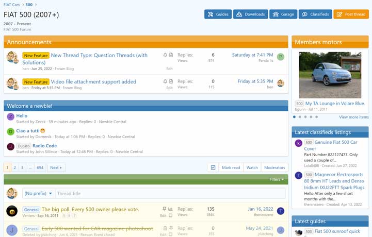Edit the Question Threads announcement
The height and width of the screenshot is (237, 372).
tap(169, 69)
